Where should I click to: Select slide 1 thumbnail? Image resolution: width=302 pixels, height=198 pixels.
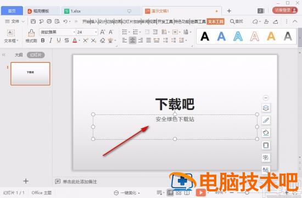click(30, 74)
